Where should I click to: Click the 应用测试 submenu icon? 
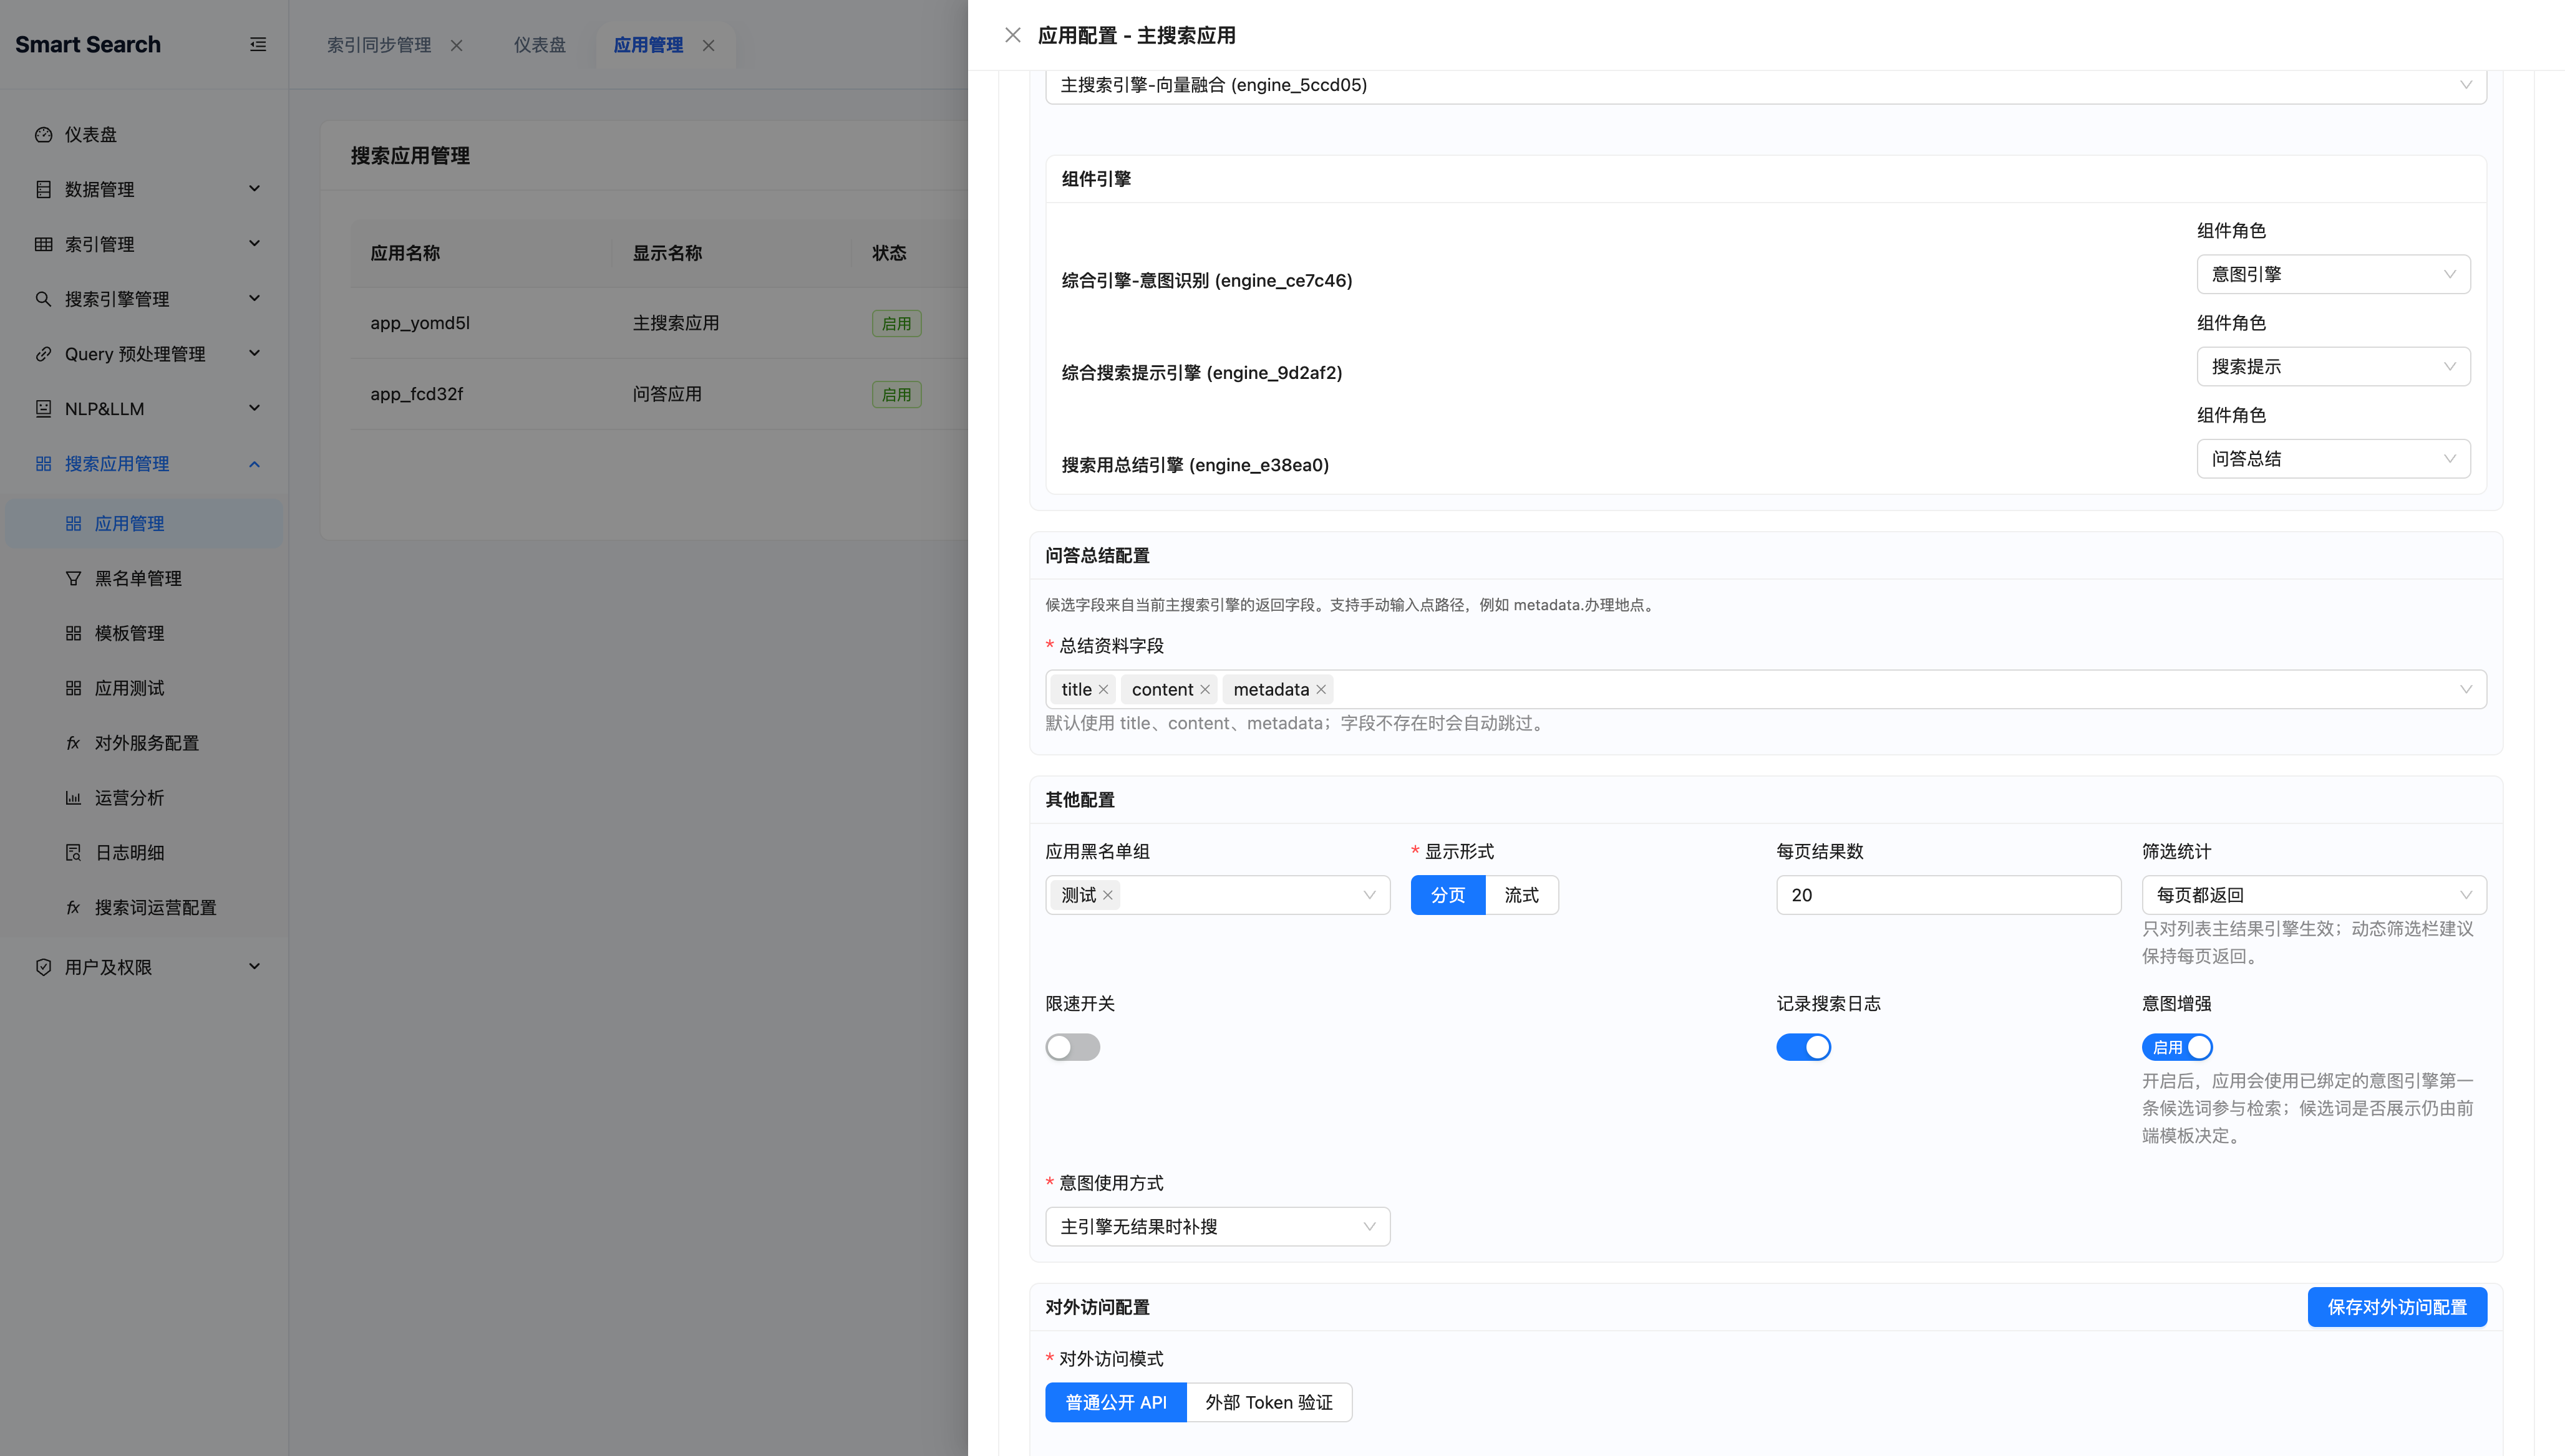coord(73,689)
